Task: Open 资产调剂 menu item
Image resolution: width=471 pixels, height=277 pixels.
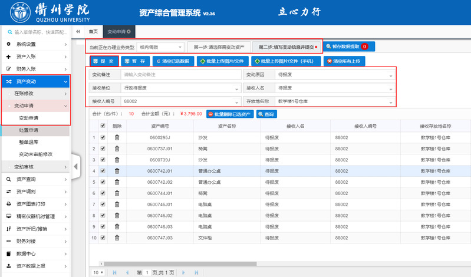Action: [36, 192]
